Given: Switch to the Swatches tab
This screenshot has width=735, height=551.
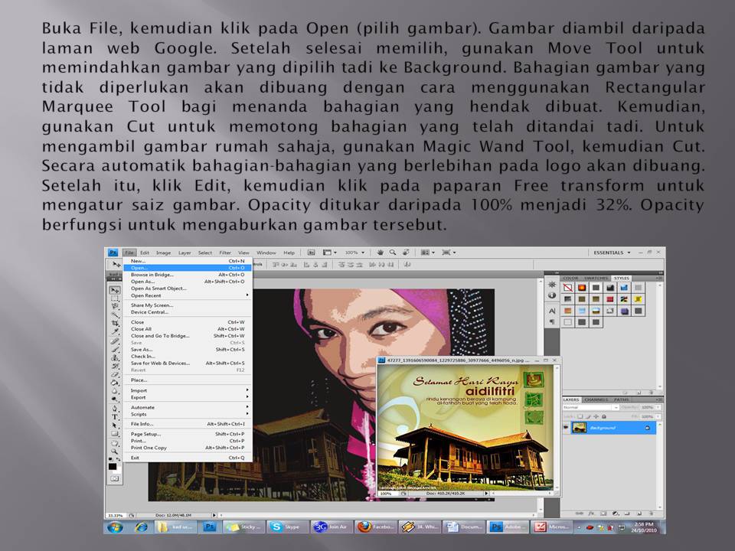Looking at the screenshot, I should coord(596,278).
